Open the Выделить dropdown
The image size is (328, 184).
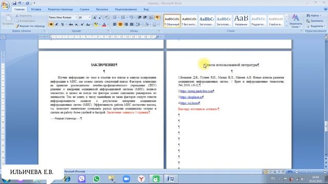click(316, 26)
